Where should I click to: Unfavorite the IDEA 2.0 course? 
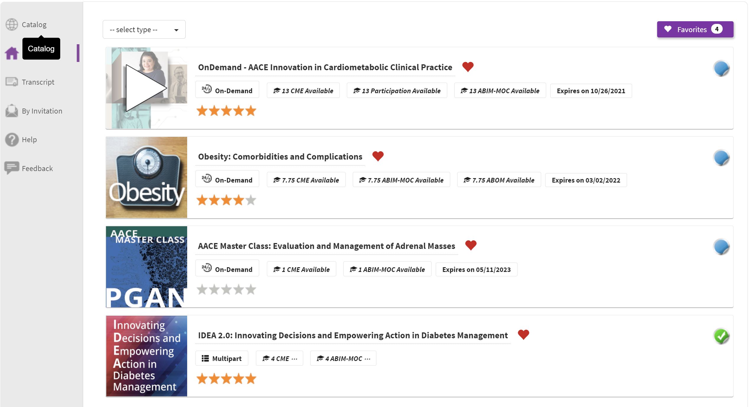pos(523,334)
